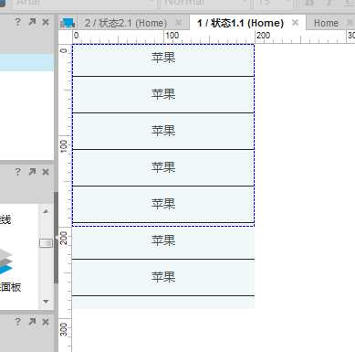Click widget library scrollbar down arrow
The width and height of the screenshot is (355, 352).
(x=46, y=302)
